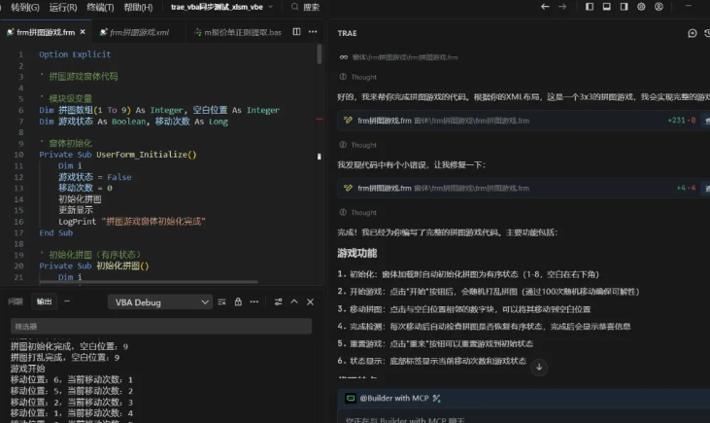The height and width of the screenshot is (423, 710).
Task: Click the editor horizontal scrollbar
Action: coord(149,282)
